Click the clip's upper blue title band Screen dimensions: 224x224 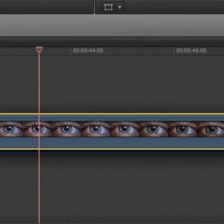click(112, 118)
